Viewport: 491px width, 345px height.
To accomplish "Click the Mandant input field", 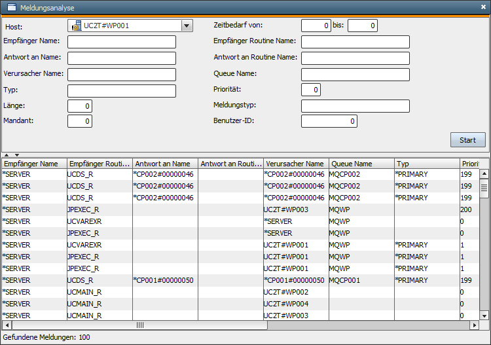I will pos(80,121).
